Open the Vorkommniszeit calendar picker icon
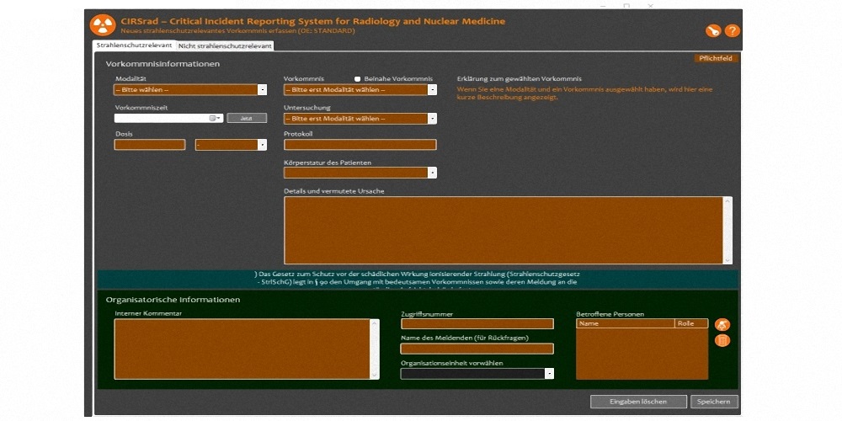Viewport: 842px width, 421px height. coord(214,119)
